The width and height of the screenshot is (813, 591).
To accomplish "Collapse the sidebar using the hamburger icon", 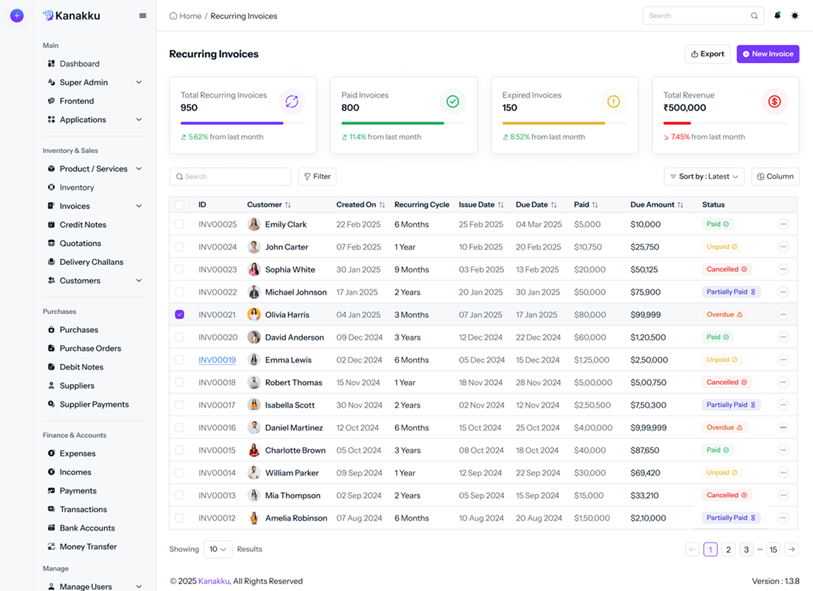I will (142, 15).
